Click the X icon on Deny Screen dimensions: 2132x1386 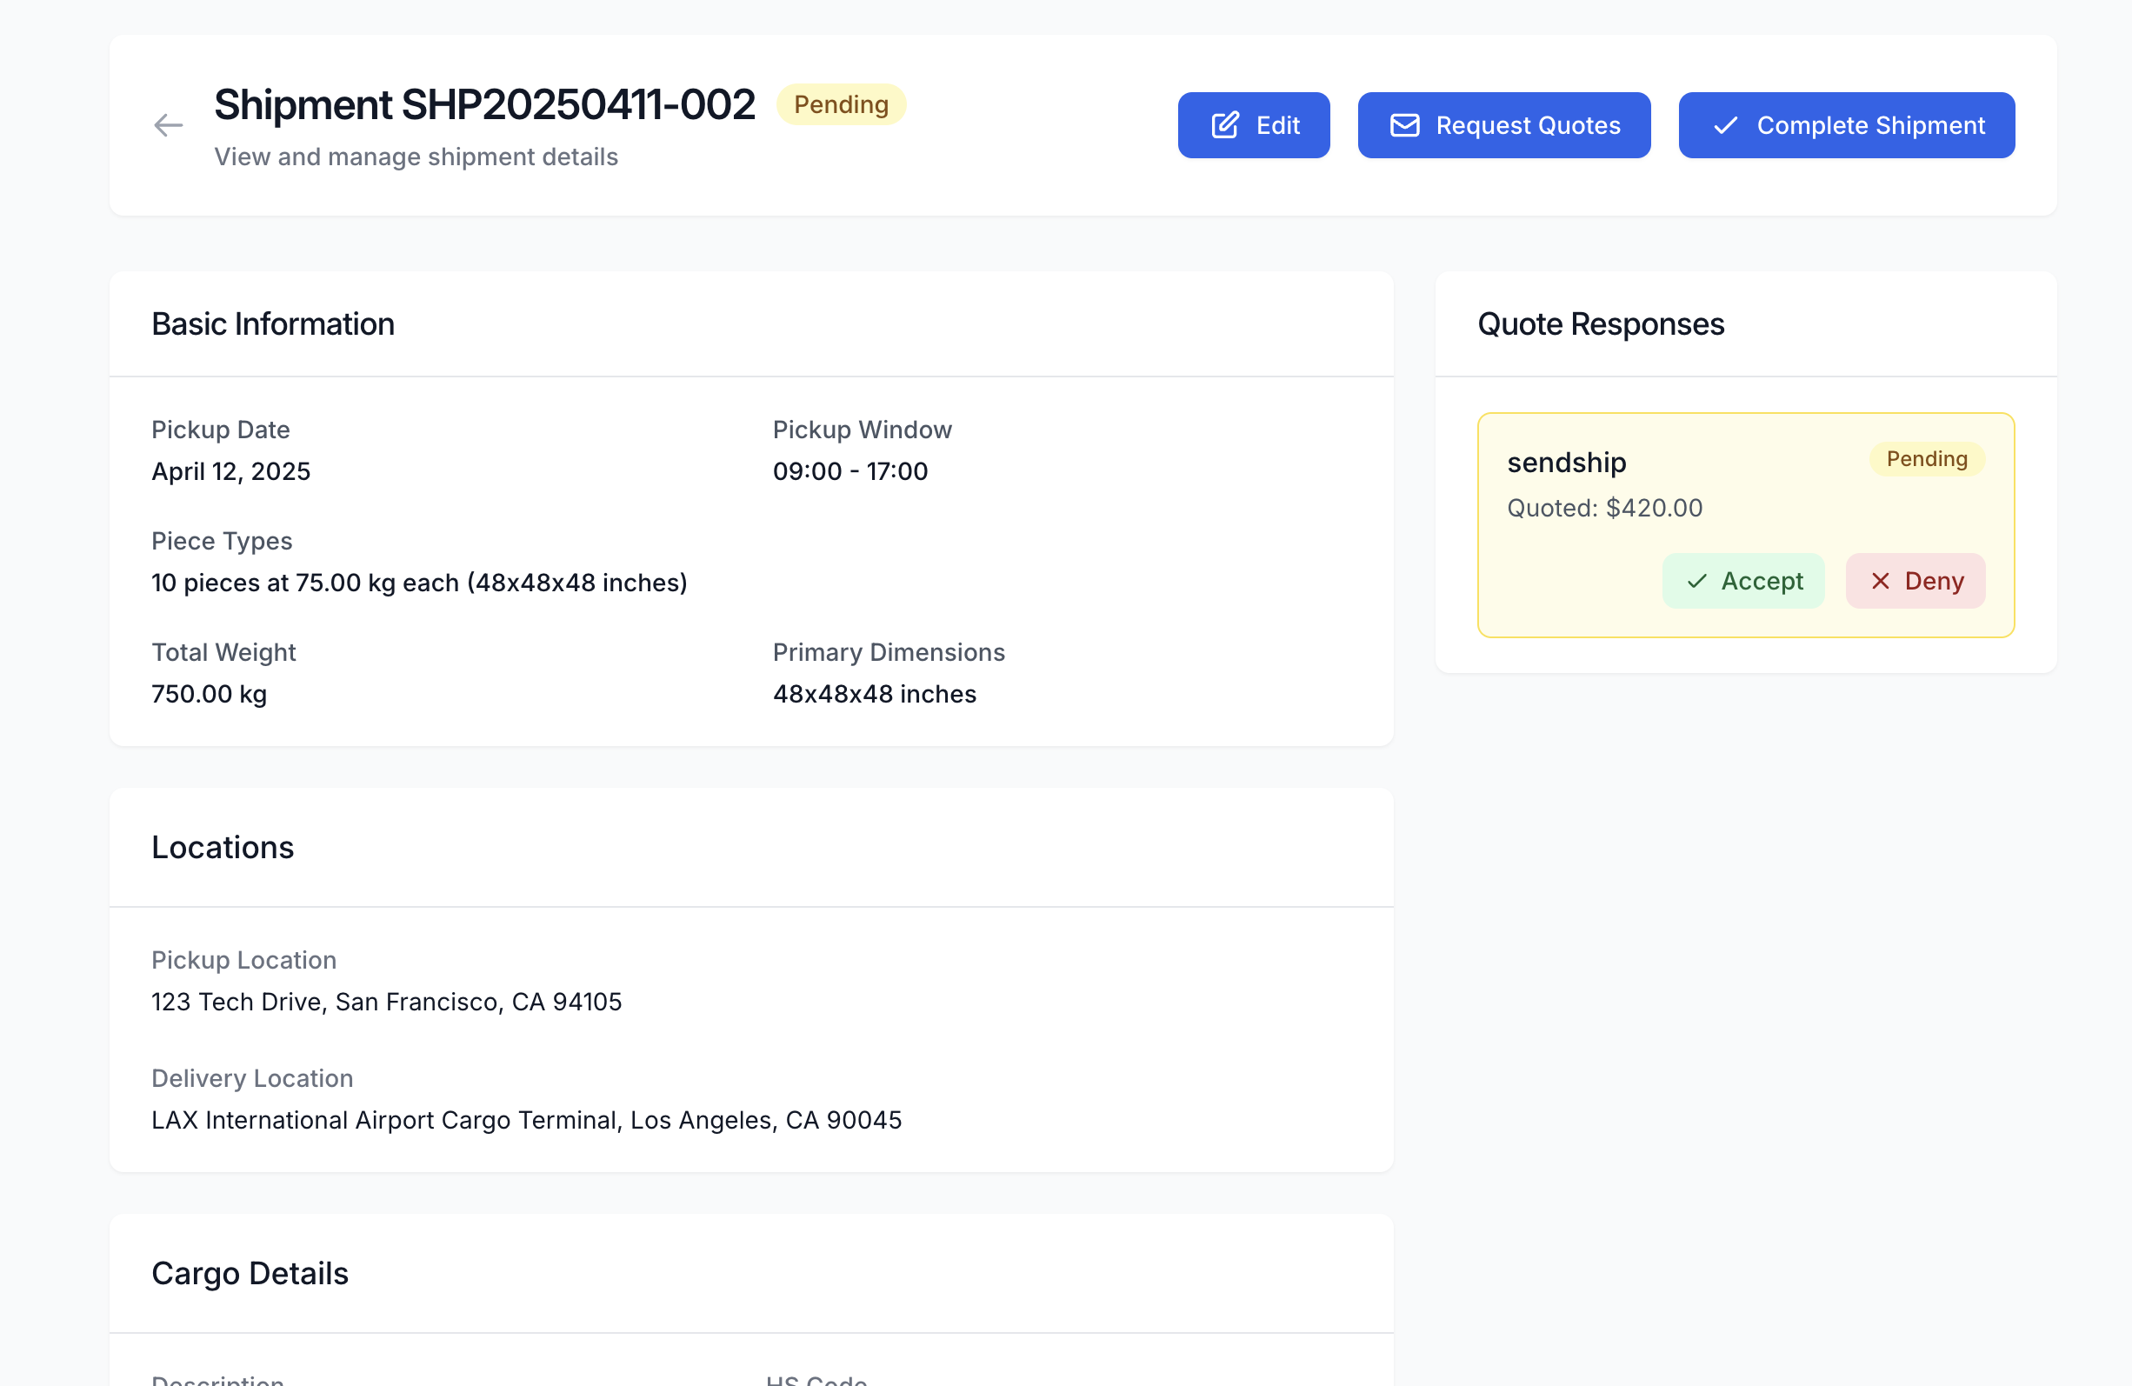(x=1880, y=582)
